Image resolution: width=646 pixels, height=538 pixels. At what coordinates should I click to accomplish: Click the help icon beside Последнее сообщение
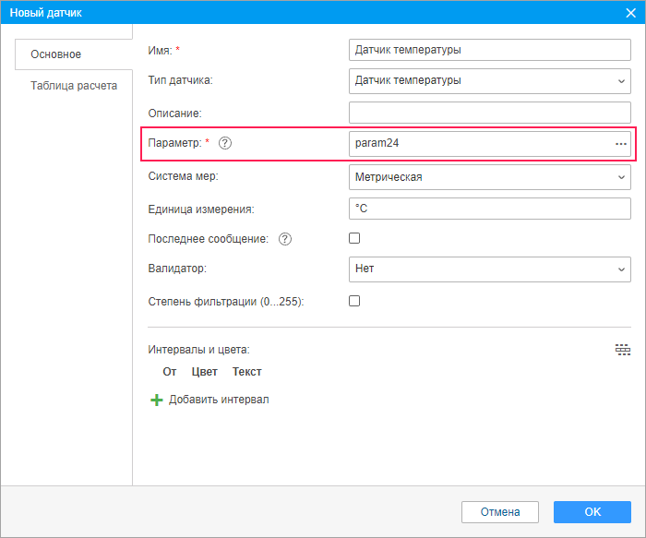[x=285, y=239]
